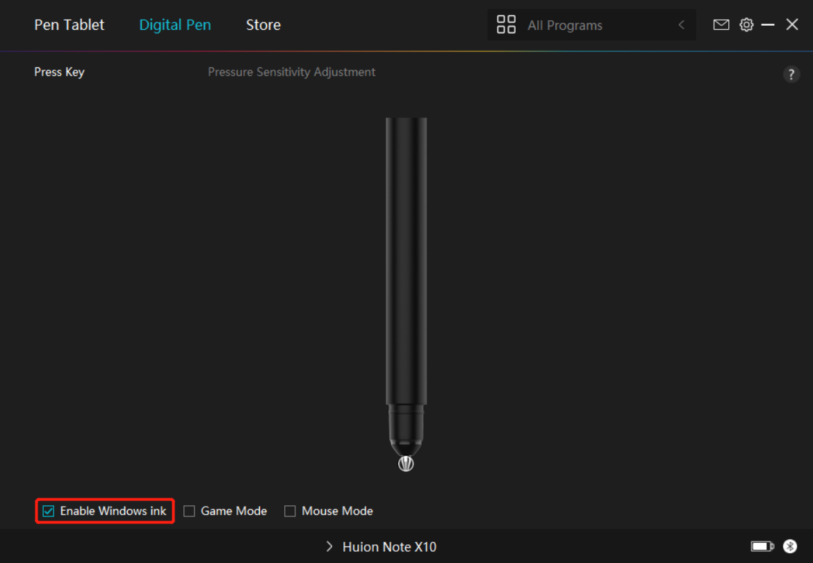Enable the Game Mode checkbox

(x=189, y=512)
